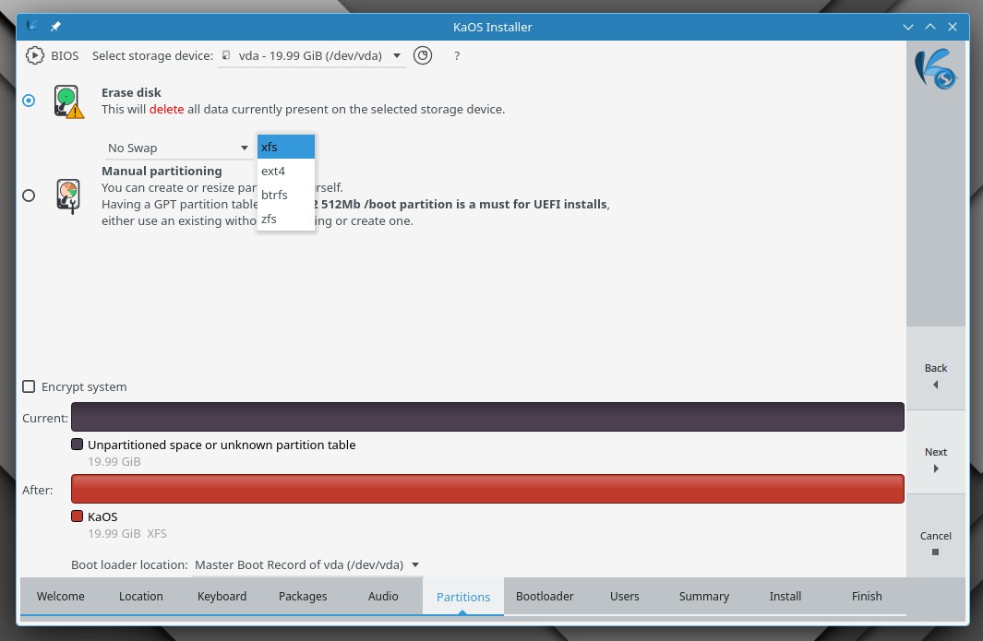Click the Manual partitioning drive icon
Image resolution: width=983 pixels, height=641 pixels.
[68, 196]
